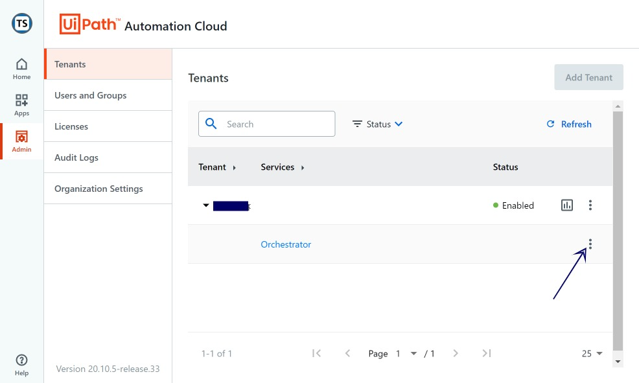Click the Automation Cloud title
Viewport: 639px width, 383px height.
click(176, 26)
